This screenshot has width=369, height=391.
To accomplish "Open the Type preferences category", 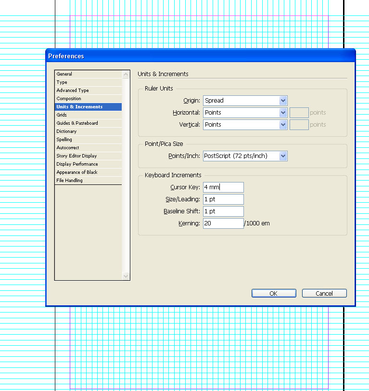I will pos(88,82).
